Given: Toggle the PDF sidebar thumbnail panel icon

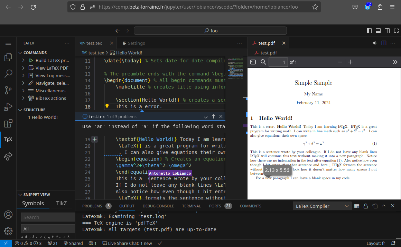Looking at the screenshot, I should [253, 62].
